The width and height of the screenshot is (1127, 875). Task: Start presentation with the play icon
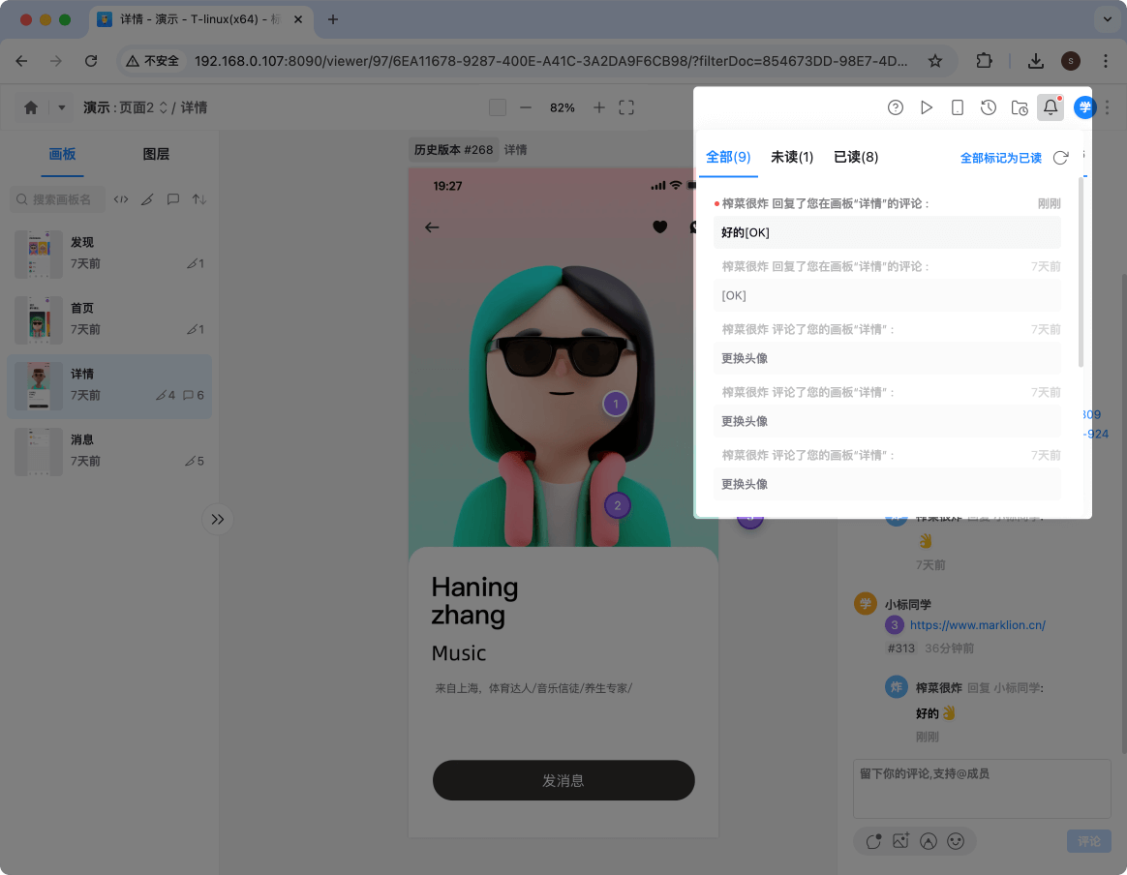coord(927,107)
